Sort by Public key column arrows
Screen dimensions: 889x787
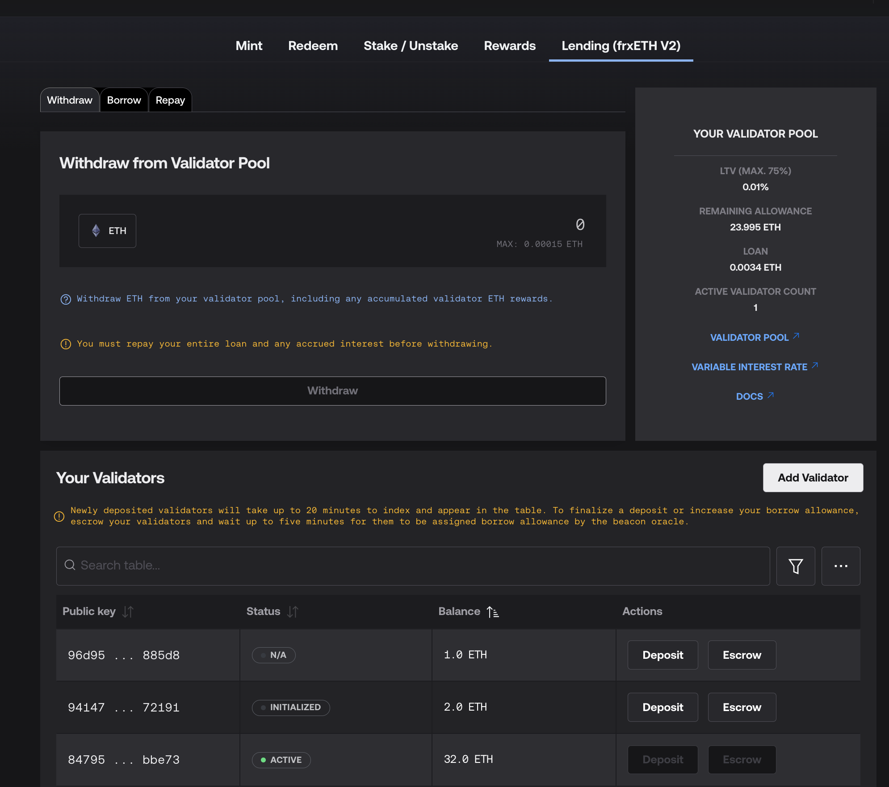[x=128, y=611]
